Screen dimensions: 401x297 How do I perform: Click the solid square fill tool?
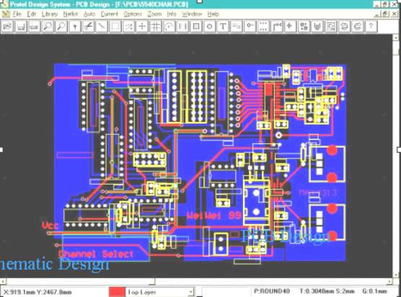point(196,27)
